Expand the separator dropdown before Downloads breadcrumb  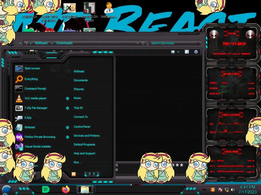tap(52, 43)
